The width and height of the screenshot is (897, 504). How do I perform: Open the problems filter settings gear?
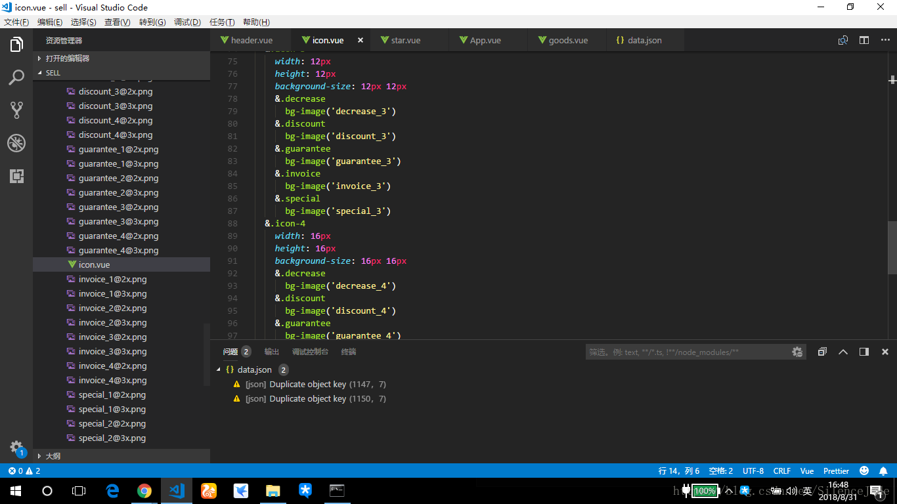797,352
